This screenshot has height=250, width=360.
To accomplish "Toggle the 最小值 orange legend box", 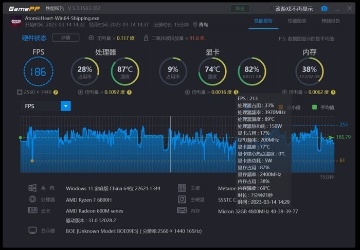I will [281, 107].
